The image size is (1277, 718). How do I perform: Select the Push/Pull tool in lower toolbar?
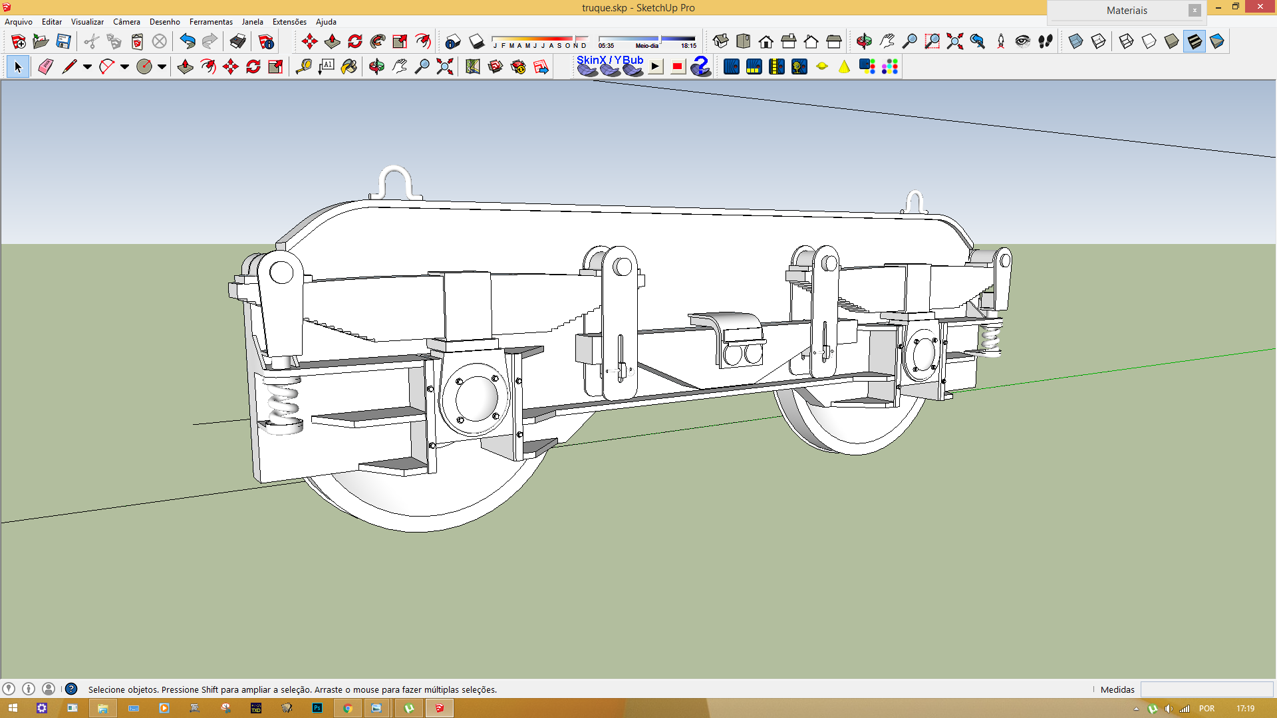click(186, 66)
